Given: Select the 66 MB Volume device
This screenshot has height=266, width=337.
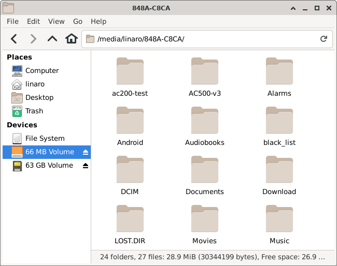Looking at the screenshot, I should [x=47, y=152].
